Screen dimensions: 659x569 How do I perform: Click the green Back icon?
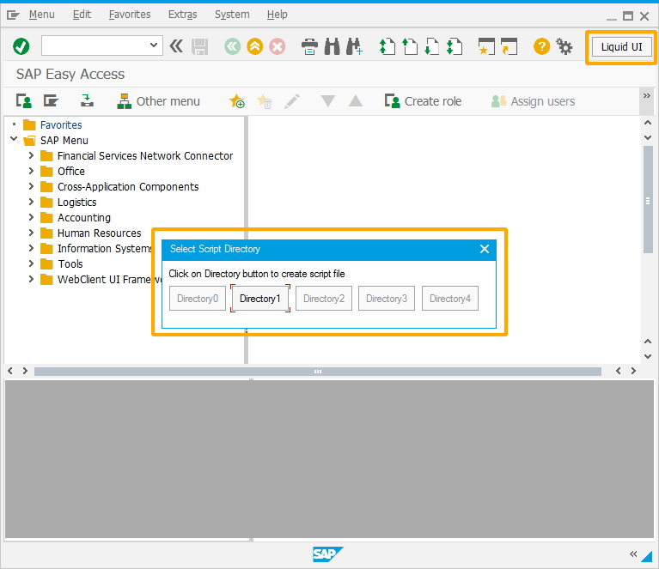click(233, 46)
